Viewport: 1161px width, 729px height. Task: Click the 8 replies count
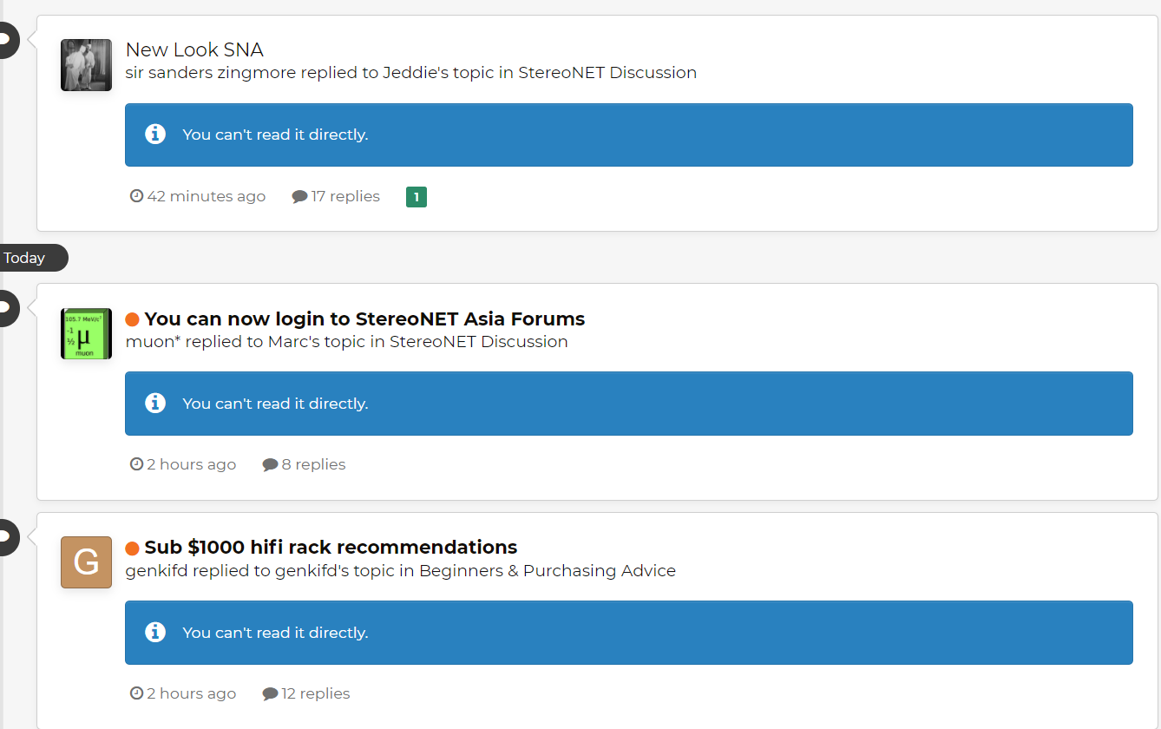(313, 464)
